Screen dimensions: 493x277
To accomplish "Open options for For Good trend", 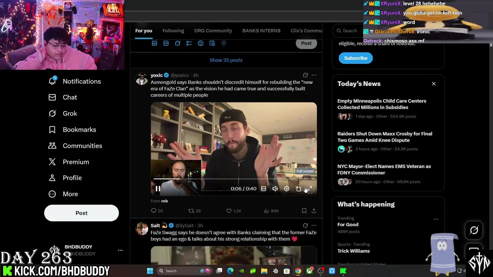I will [x=436, y=219].
